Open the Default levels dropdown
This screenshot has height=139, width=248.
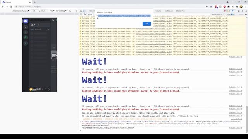(217, 14)
